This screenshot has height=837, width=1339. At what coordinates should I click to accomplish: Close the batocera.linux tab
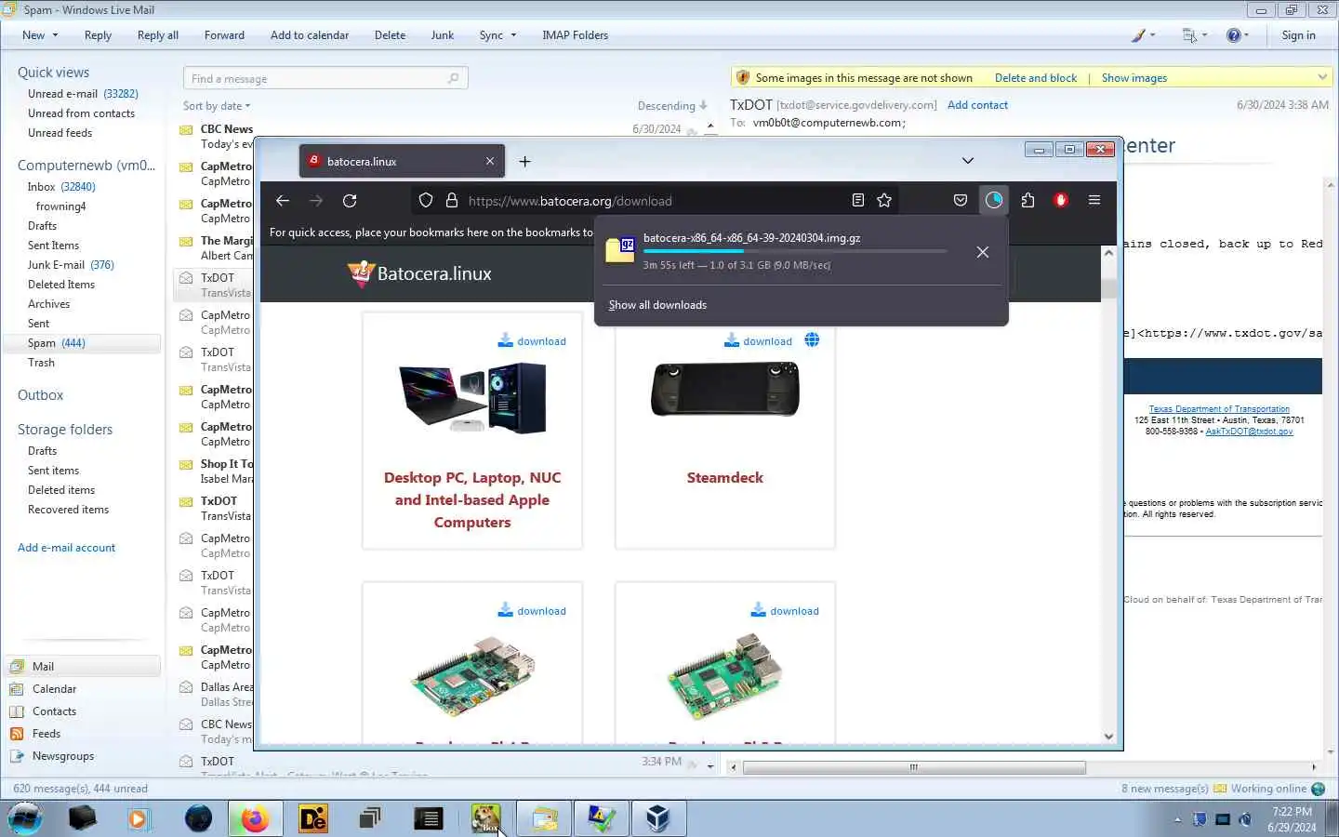tap(490, 161)
